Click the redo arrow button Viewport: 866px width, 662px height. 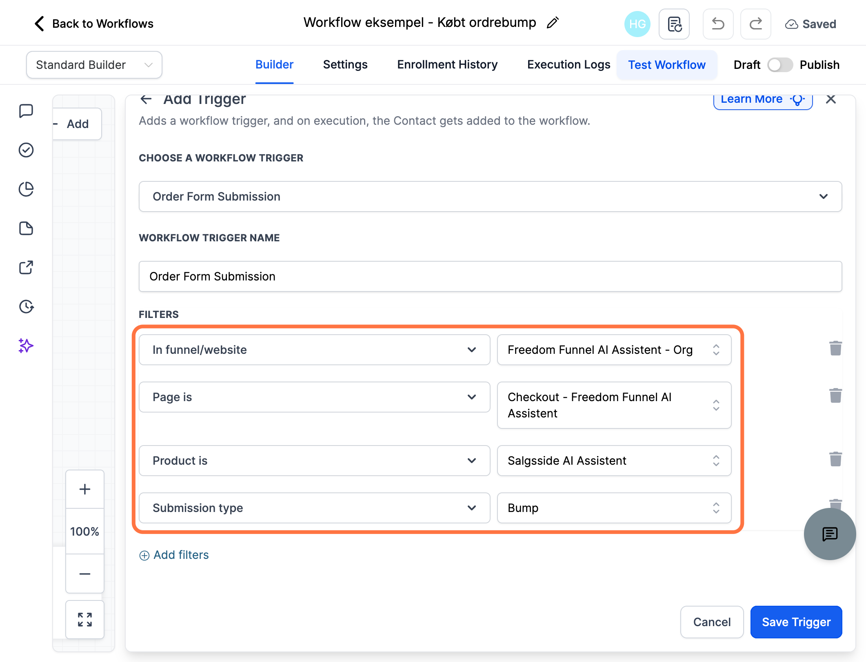(756, 24)
